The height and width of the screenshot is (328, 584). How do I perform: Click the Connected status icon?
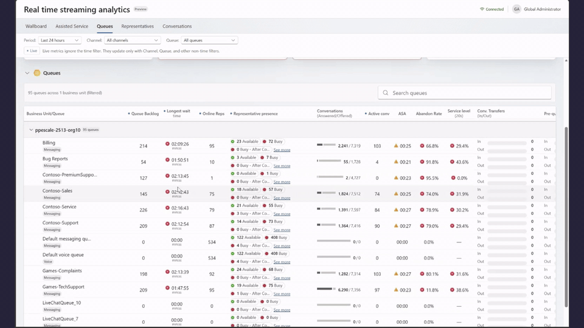[x=482, y=9]
